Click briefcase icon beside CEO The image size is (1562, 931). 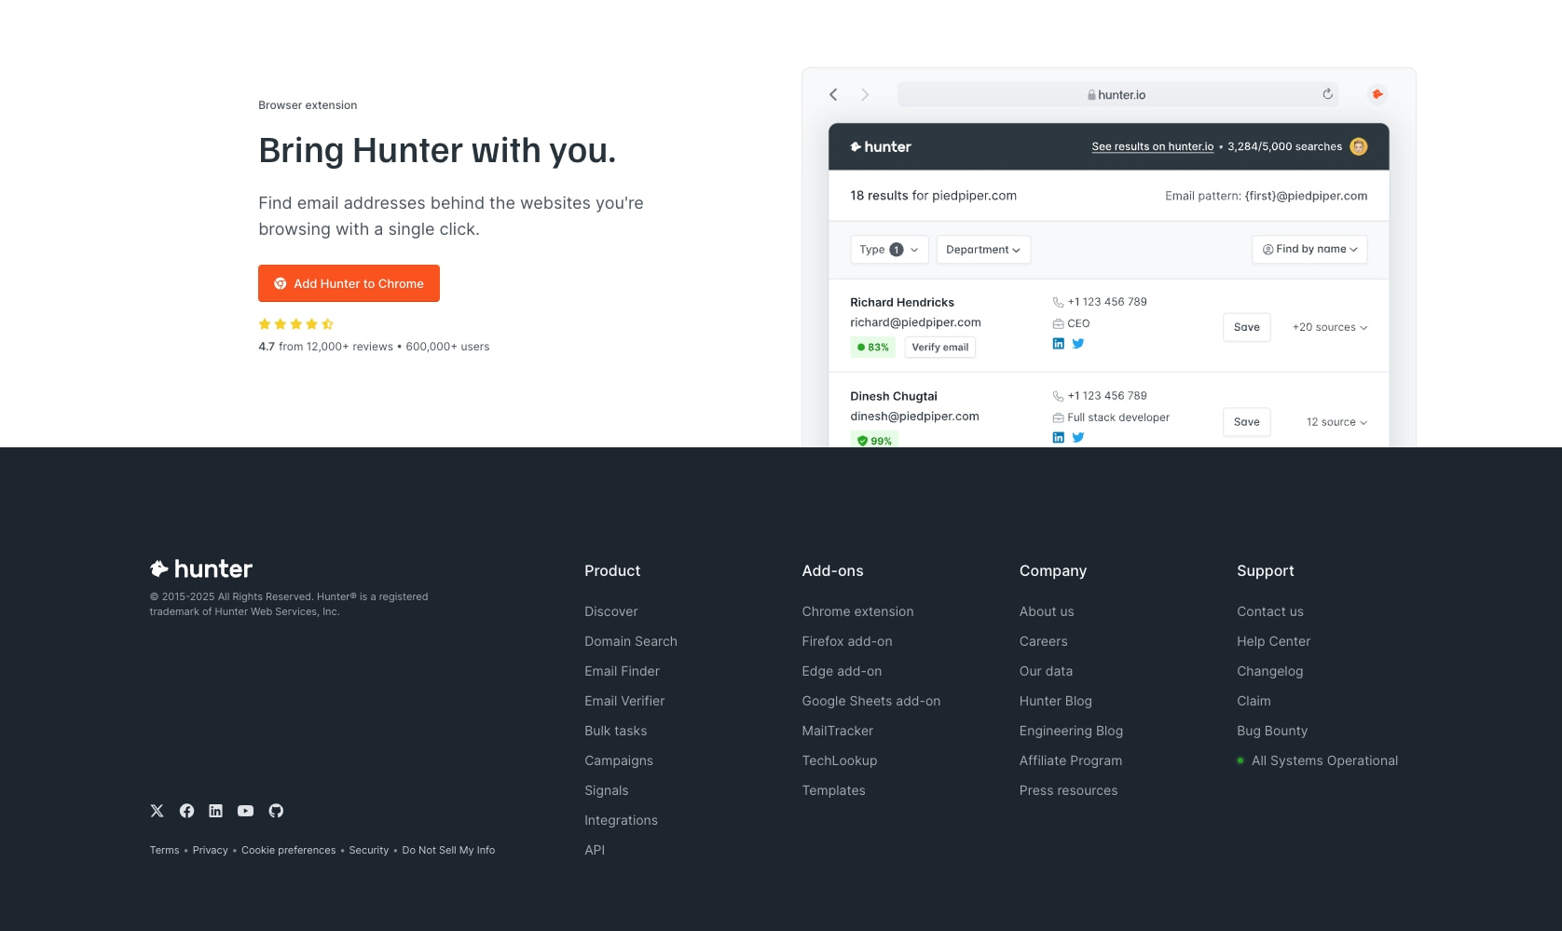pos(1058,323)
